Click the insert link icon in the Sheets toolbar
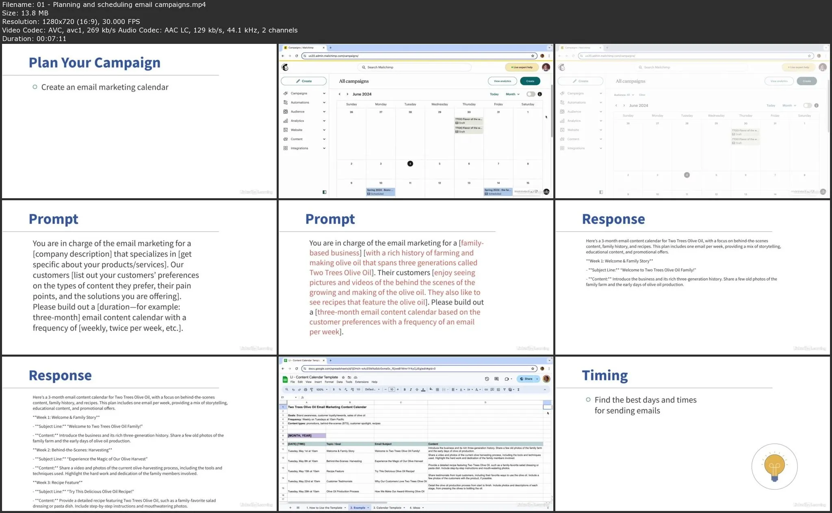832x513 pixels. click(486, 390)
